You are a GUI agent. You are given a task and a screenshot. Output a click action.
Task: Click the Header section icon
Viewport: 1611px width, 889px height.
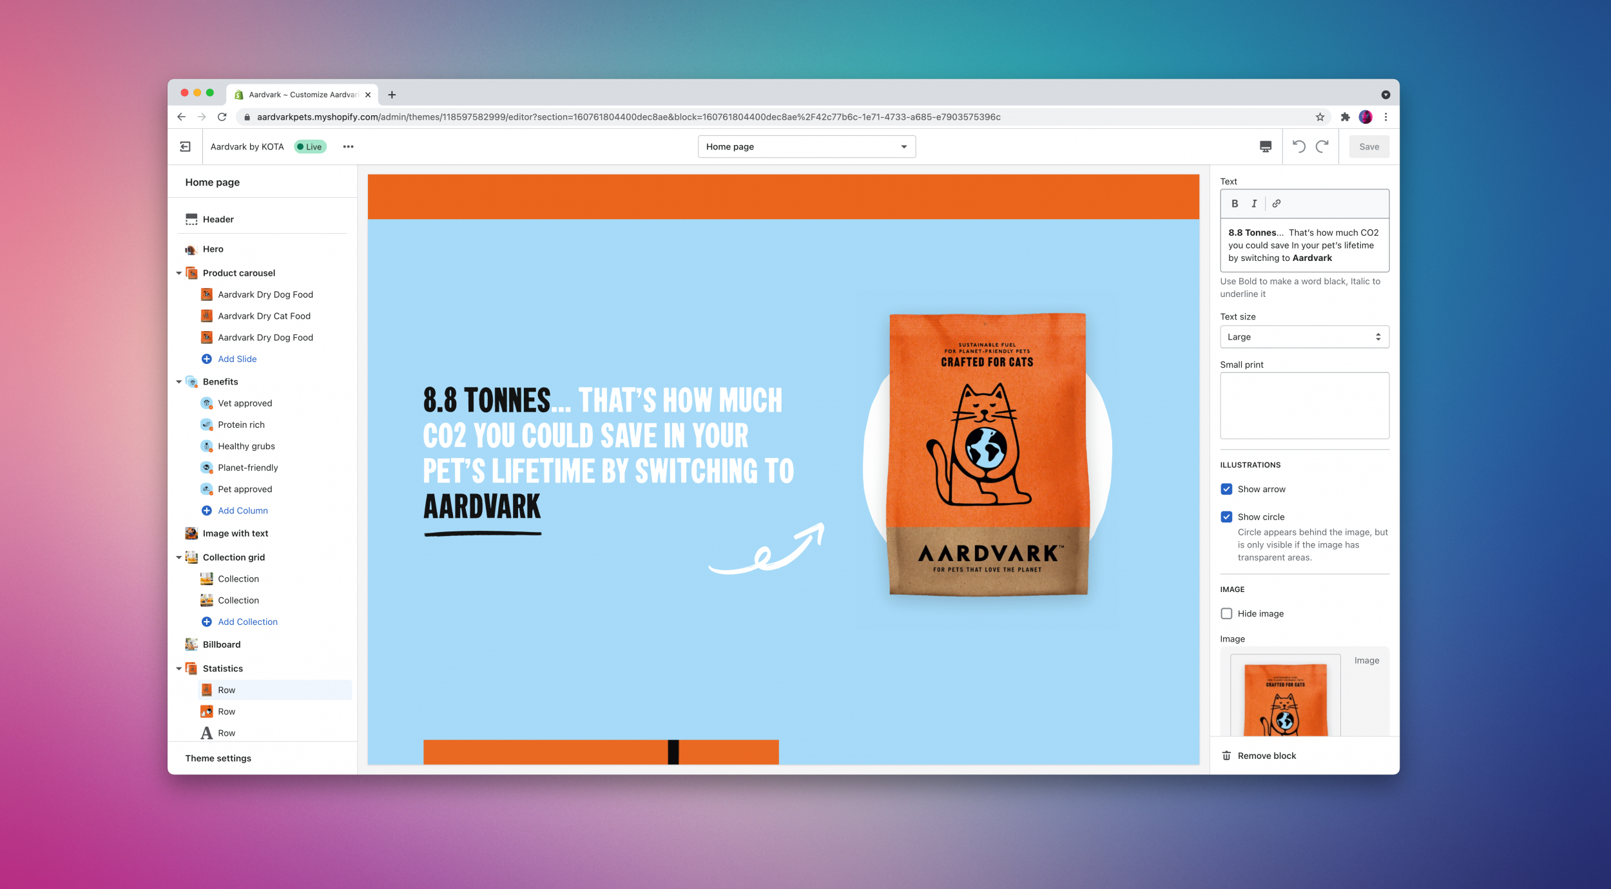coord(191,220)
